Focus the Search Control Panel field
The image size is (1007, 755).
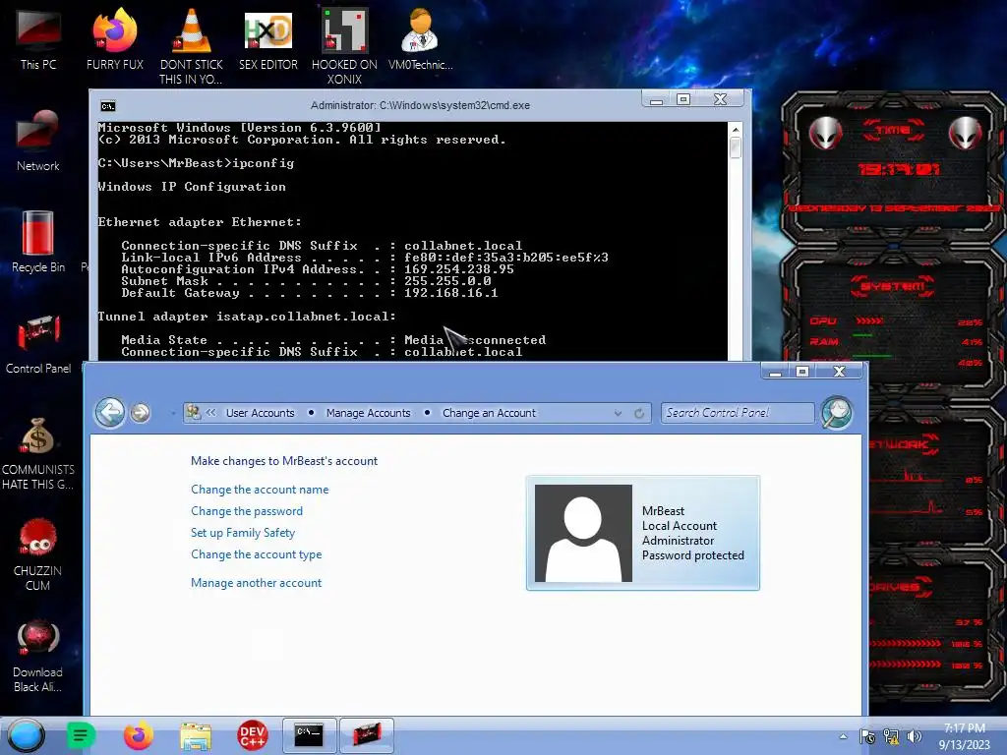pyautogui.click(x=738, y=413)
